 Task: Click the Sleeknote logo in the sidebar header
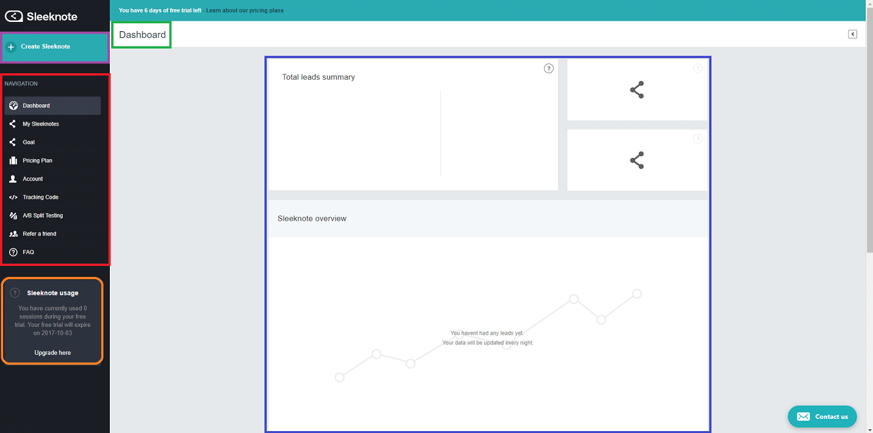[41, 16]
